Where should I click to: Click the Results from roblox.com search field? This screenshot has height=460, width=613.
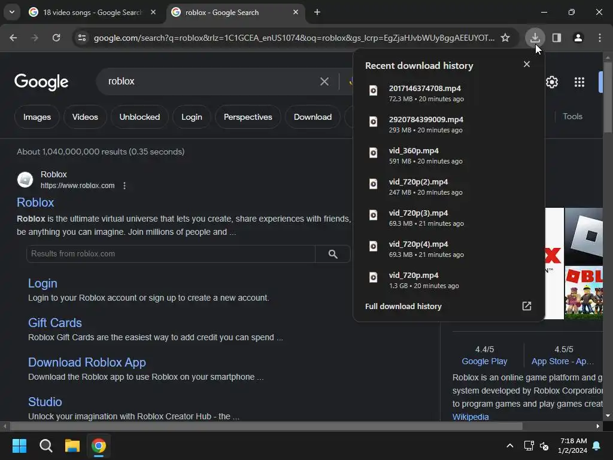tap(171, 254)
